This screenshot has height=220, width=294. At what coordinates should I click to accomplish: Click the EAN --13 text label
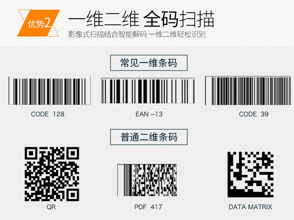tap(149, 114)
